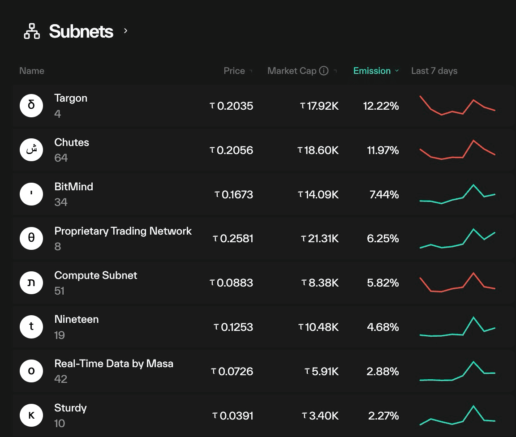
Task: Click BitMind subnet number 34
Action: (x=61, y=202)
